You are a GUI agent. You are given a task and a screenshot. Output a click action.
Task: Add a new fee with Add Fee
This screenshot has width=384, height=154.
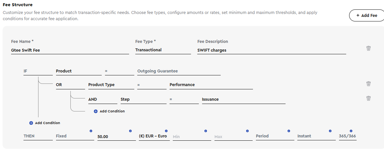pyautogui.click(x=367, y=15)
